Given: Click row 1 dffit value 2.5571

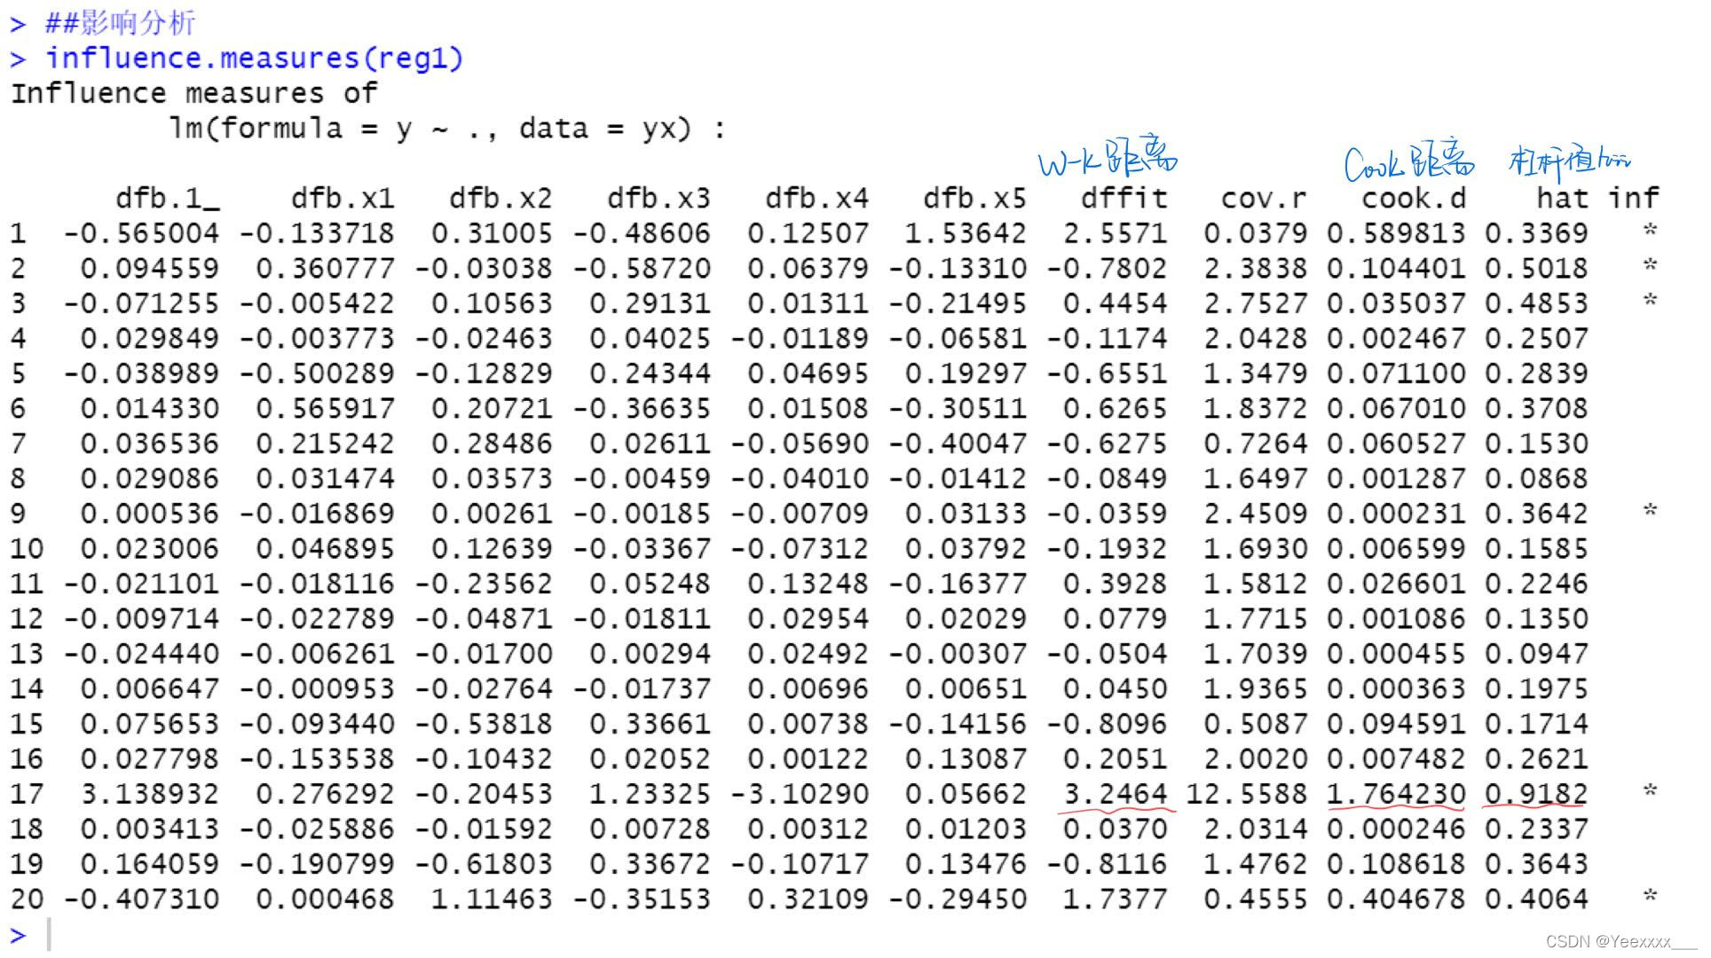Looking at the screenshot, I should pos(1115,233).
